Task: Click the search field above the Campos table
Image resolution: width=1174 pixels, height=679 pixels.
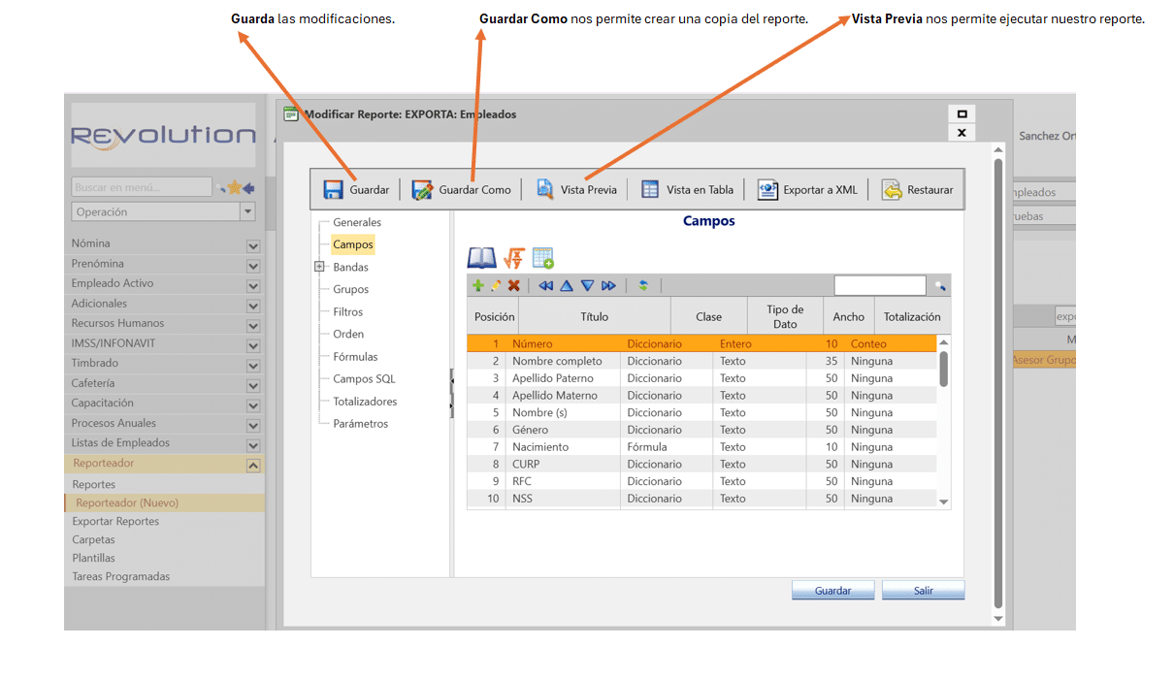Action: pos(879,286)
